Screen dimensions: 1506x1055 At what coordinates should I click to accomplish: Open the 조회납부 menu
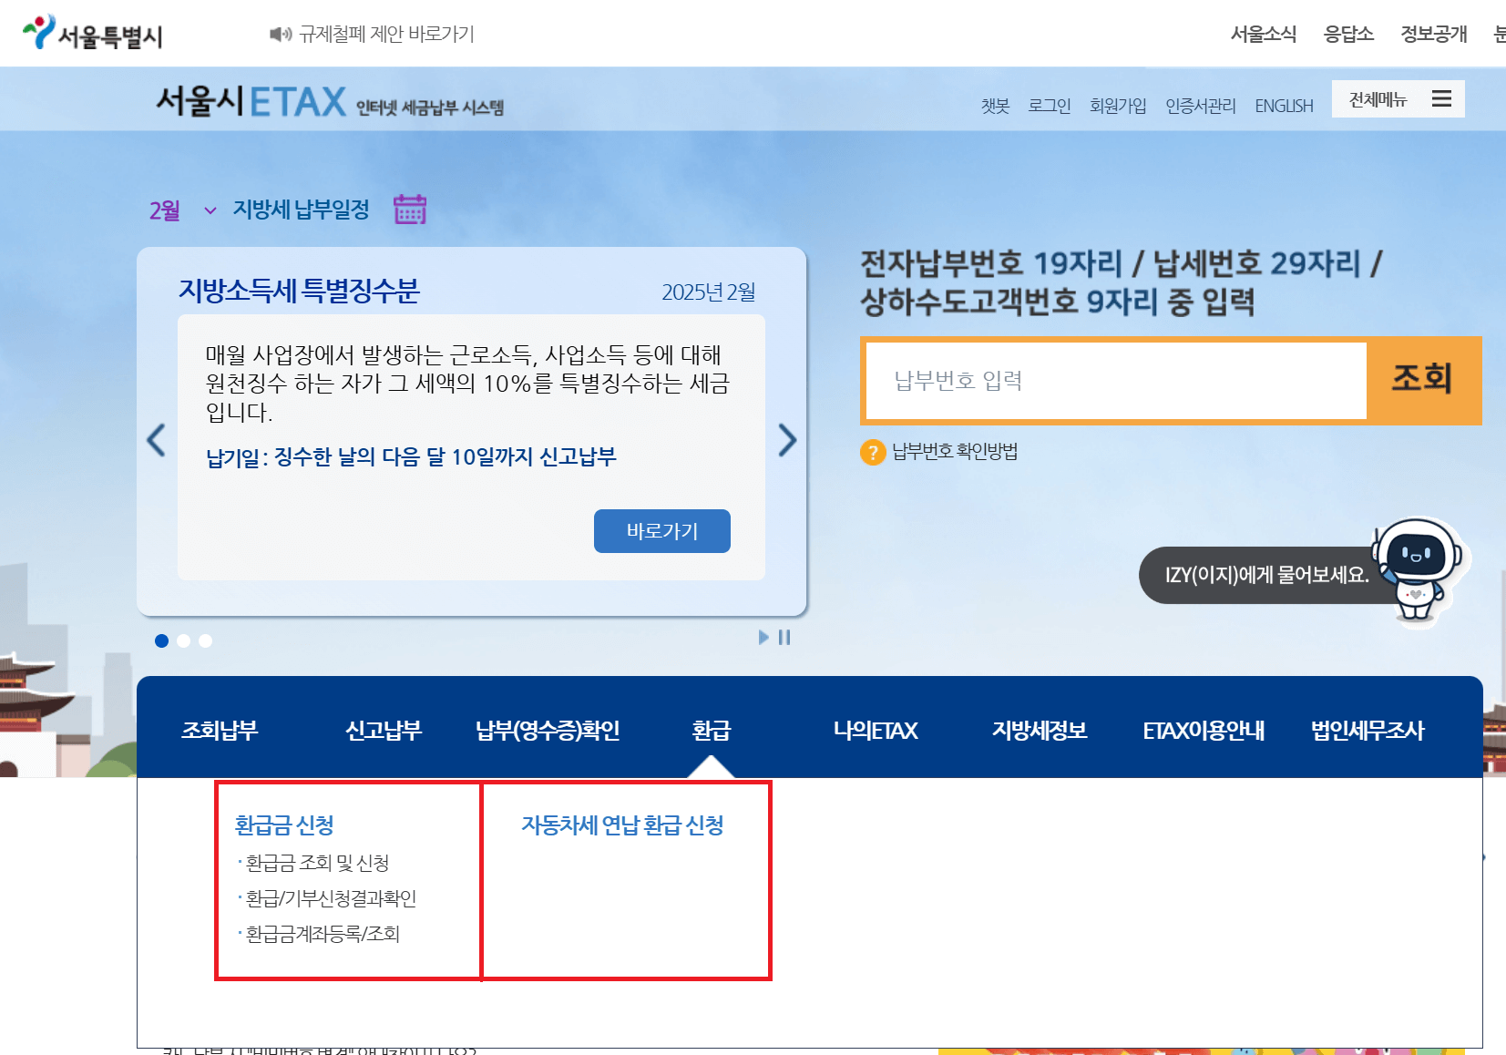point(220,730)
